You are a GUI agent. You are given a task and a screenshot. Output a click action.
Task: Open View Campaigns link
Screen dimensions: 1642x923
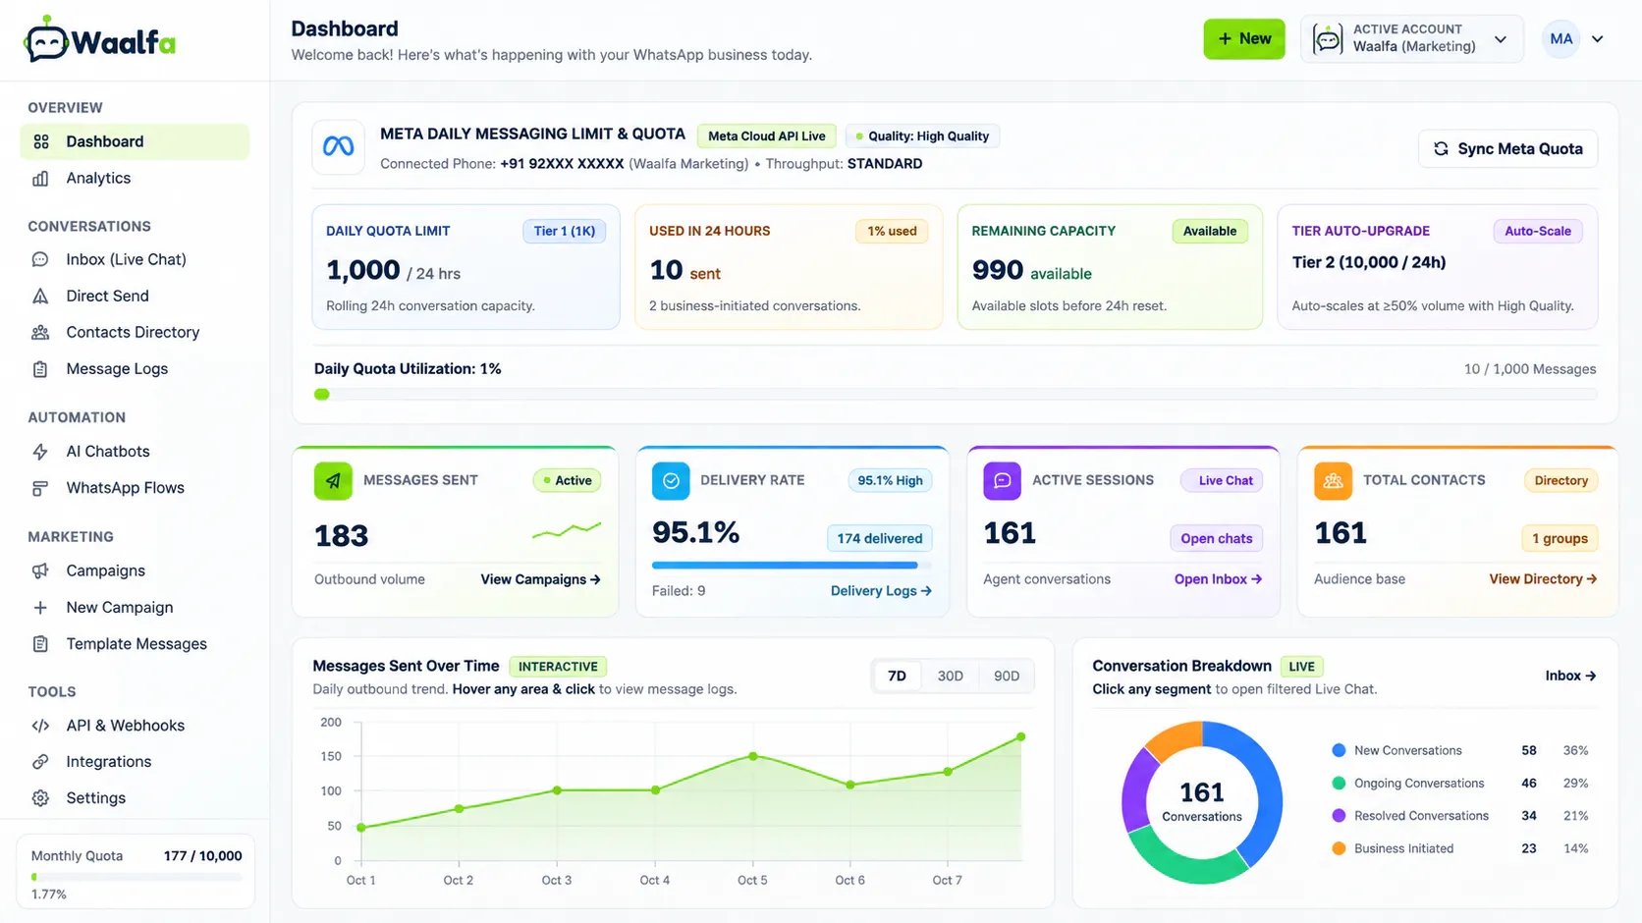point(540,579)
